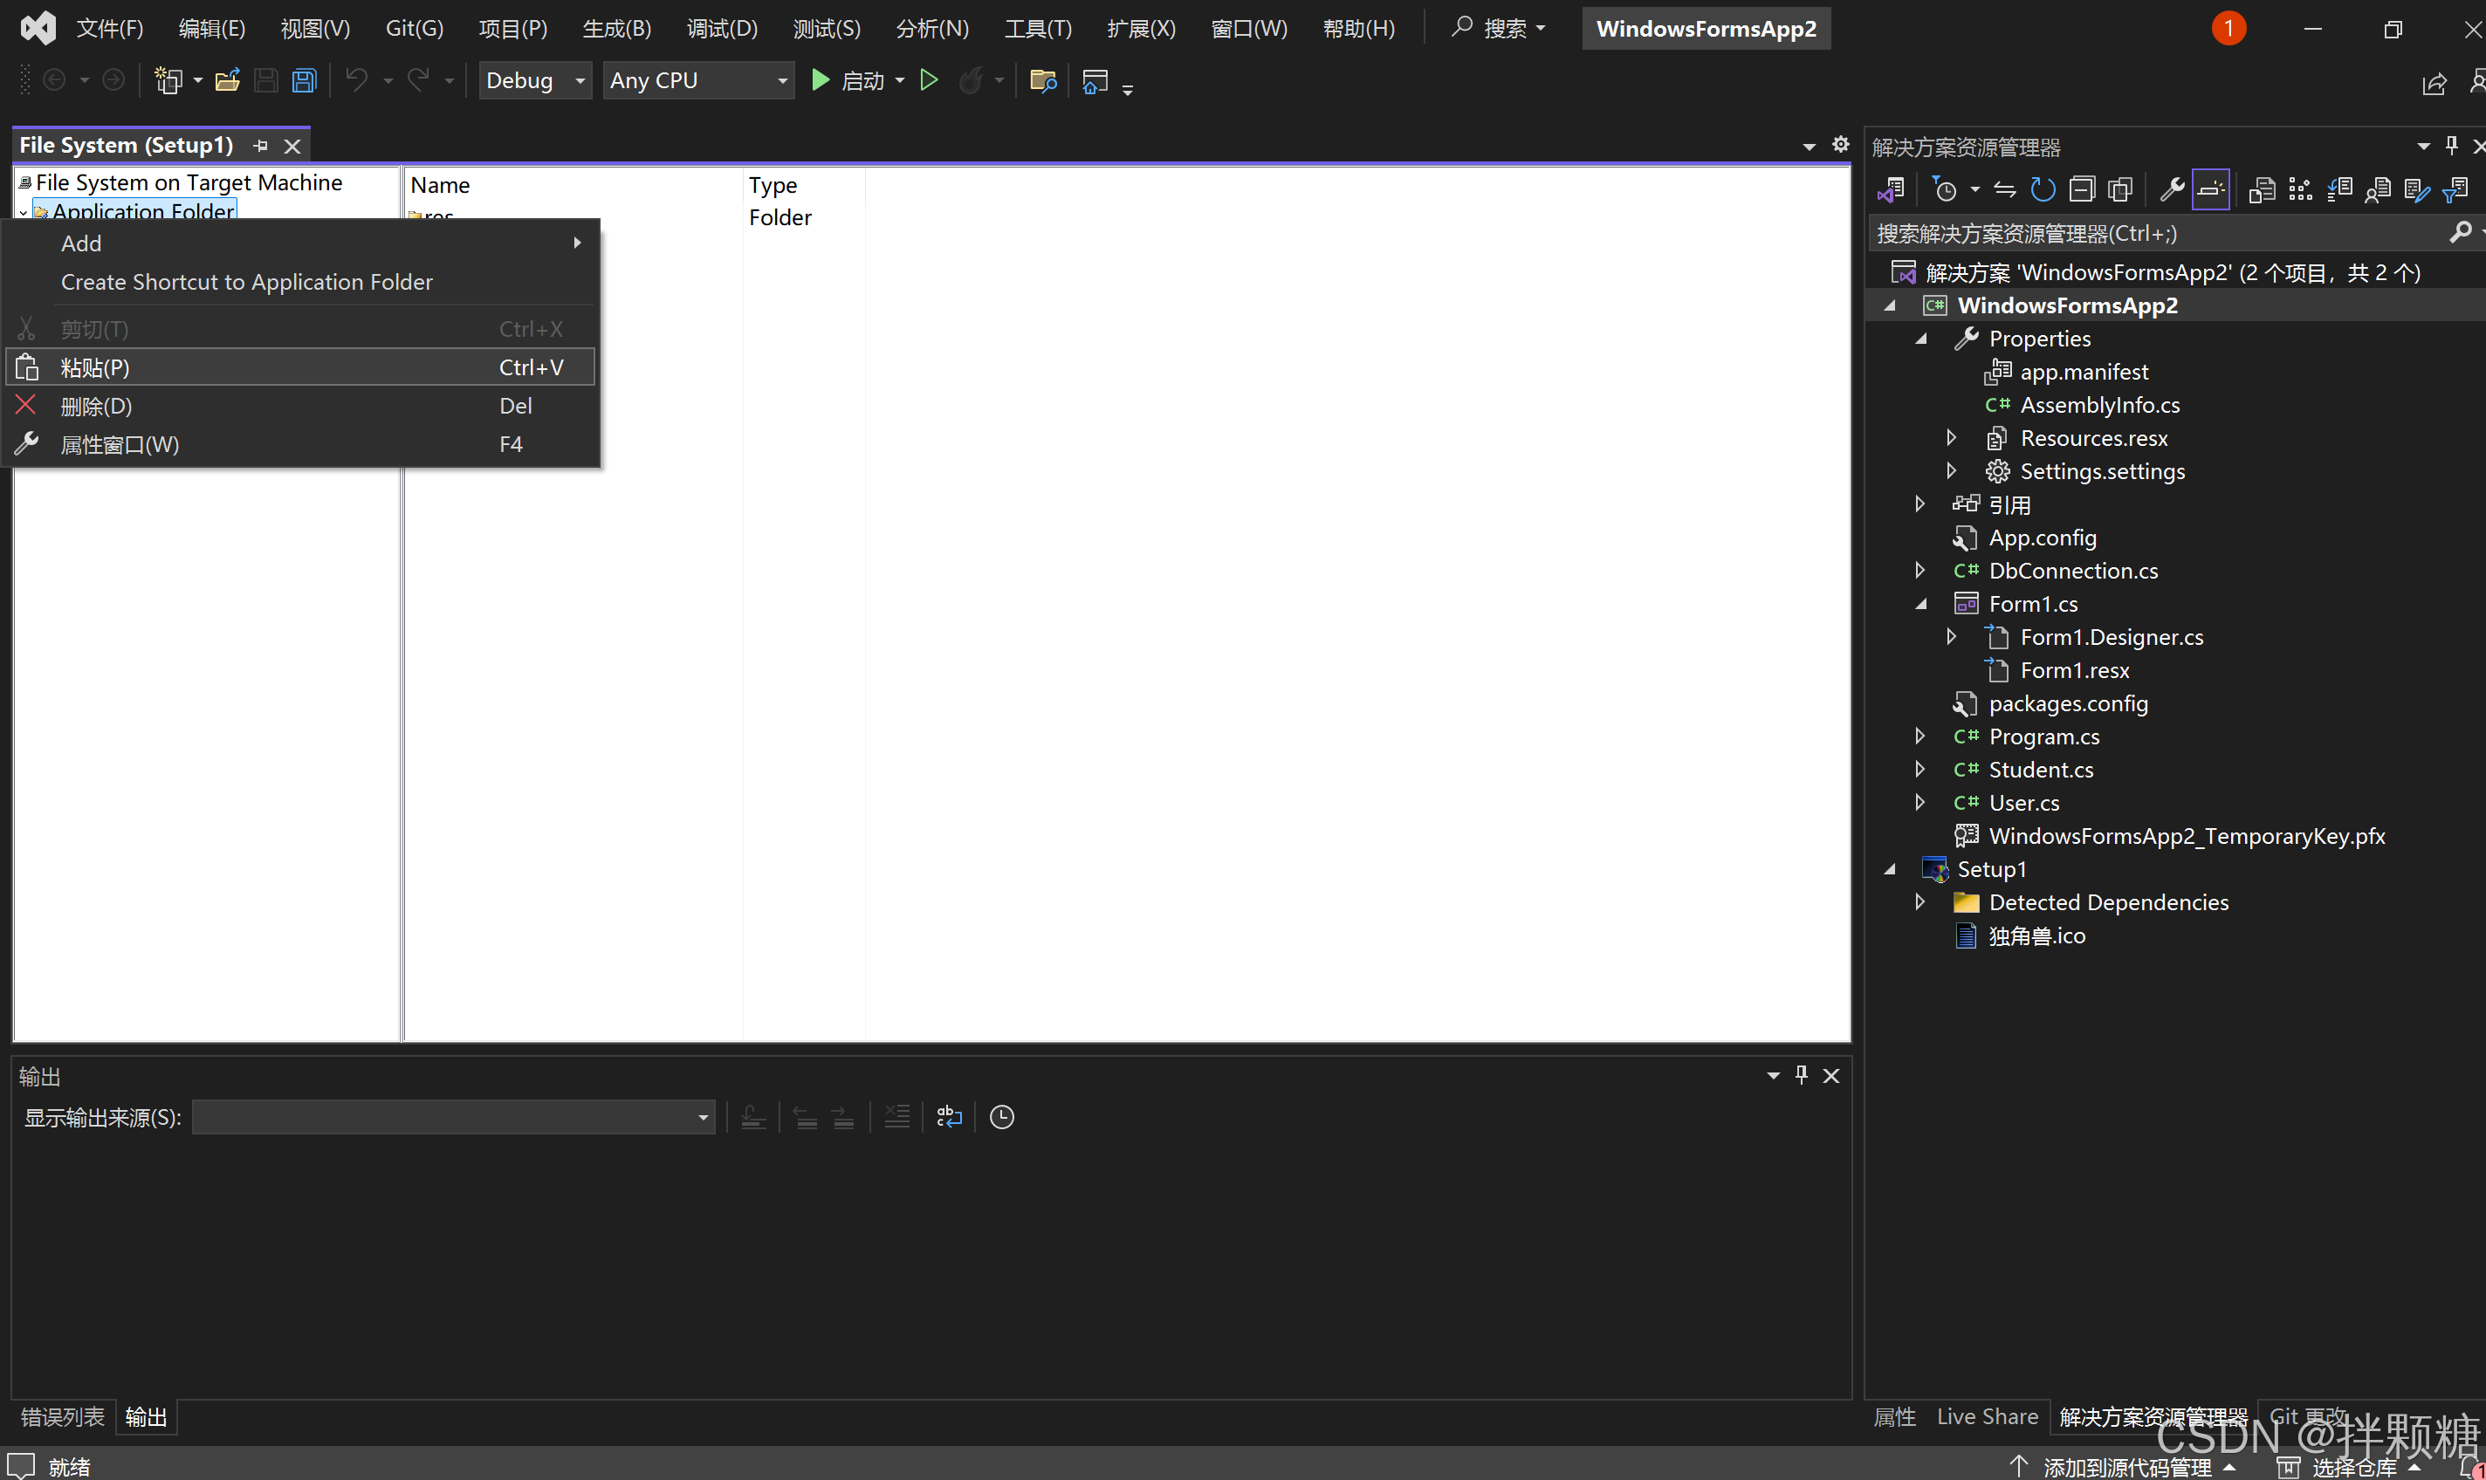Refresh the Solution Explorer

[x=2042, y=188]
